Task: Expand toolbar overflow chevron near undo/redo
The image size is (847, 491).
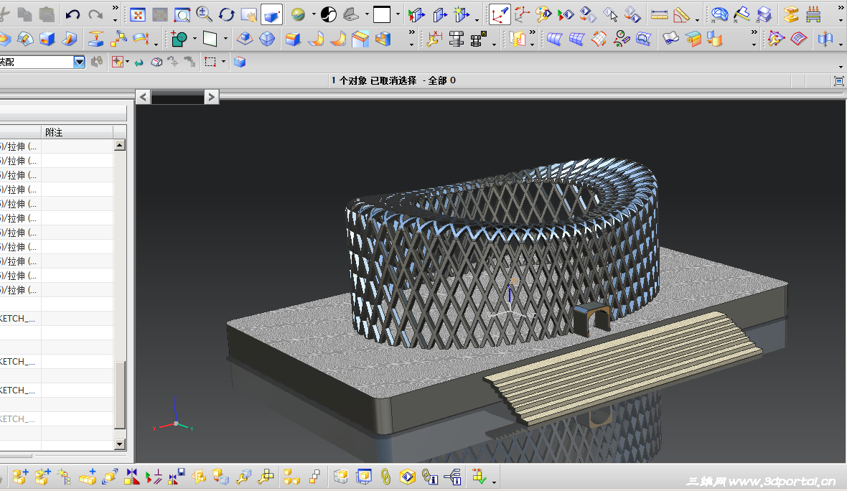Action: tap(115, 8)
